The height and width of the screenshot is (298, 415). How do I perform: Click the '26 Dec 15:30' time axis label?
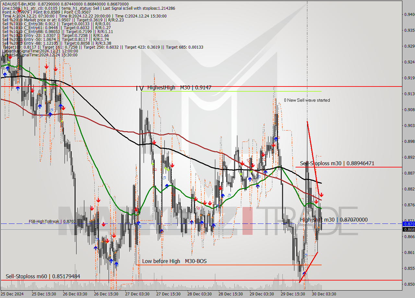coord(106,294)
